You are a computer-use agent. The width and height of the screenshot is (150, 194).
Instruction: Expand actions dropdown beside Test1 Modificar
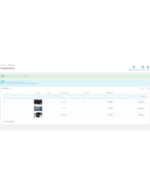coord(146,109)
